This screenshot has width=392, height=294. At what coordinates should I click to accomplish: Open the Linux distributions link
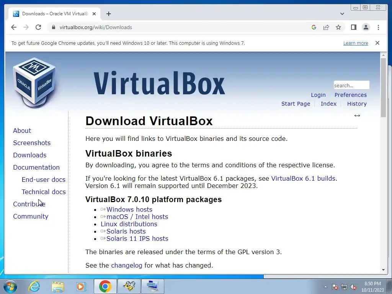[x=129, y=224]
